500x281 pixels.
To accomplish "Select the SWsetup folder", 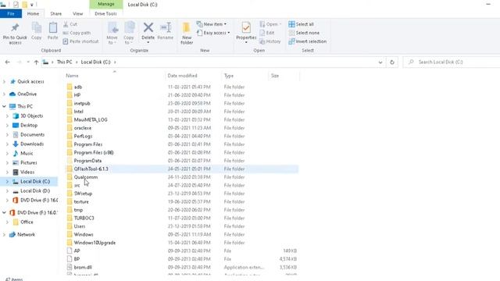I will tap(83, 194).
